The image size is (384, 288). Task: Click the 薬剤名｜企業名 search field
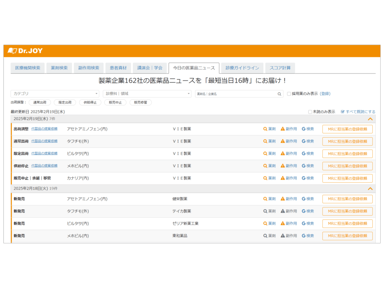click(236, 94)
